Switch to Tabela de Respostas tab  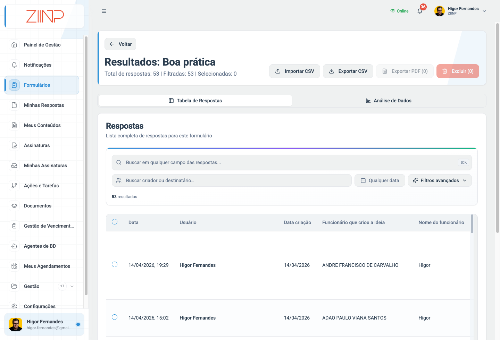195,101
